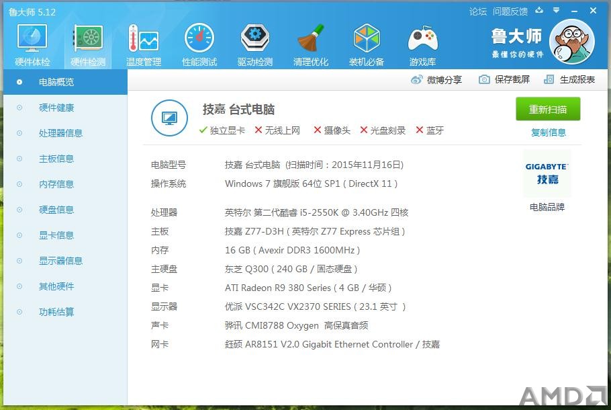The image size is (611, 410).
Task: Open 游戏库 gamepad icon
Action: tap(422, 44)
